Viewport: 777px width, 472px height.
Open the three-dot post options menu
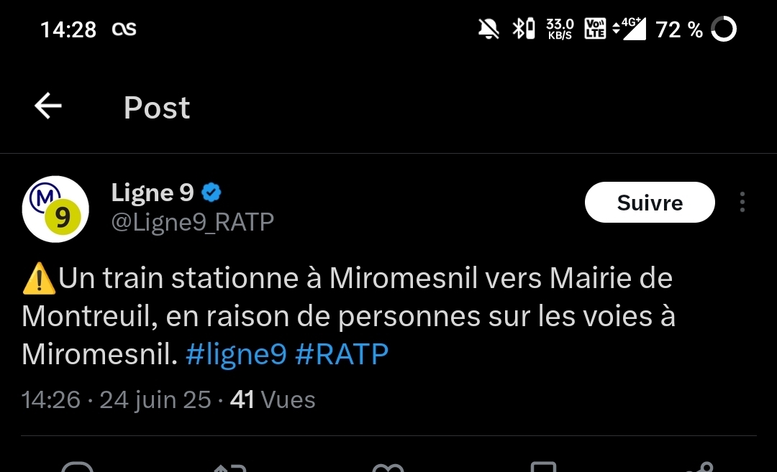[742, 203]
